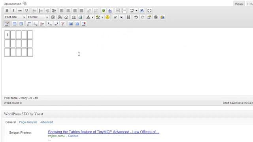Image resolution: width=253 pixels, height=142 pixels.
Task: Open the General SEO tab
Action: click(x=11, y=122)
